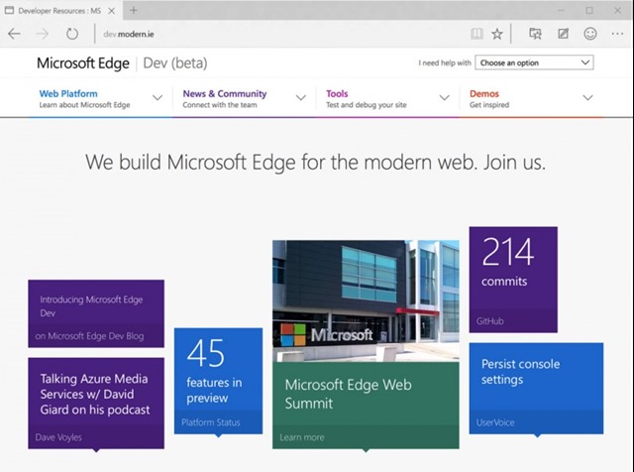Click the forward navigation arrow
The image size is (634, 472).
tap(42, 34)
